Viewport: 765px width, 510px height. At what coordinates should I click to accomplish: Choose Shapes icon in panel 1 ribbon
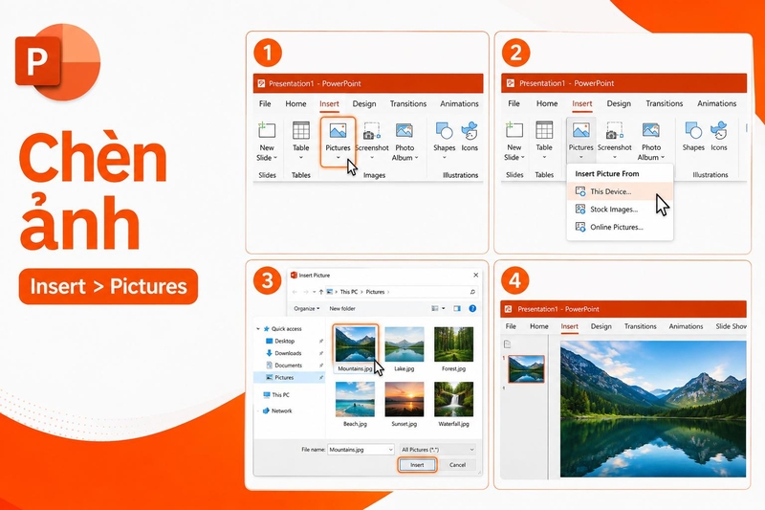tap(444, 131)
